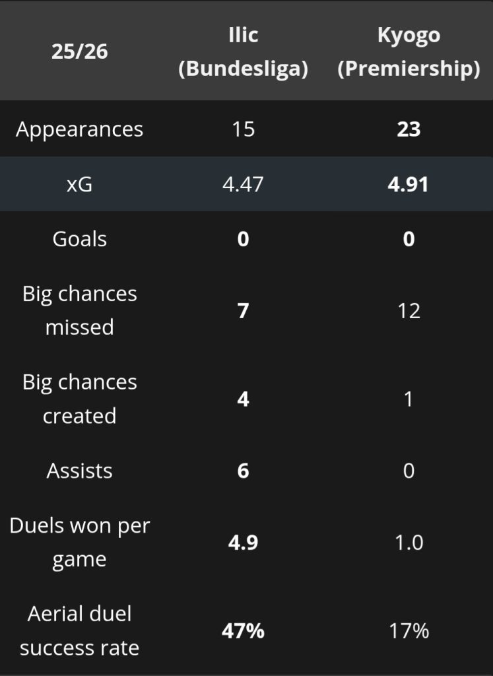The height and width of the screenshot is (676, 493).
Task: Click the 25/26 season header cell
Action: 79,51
